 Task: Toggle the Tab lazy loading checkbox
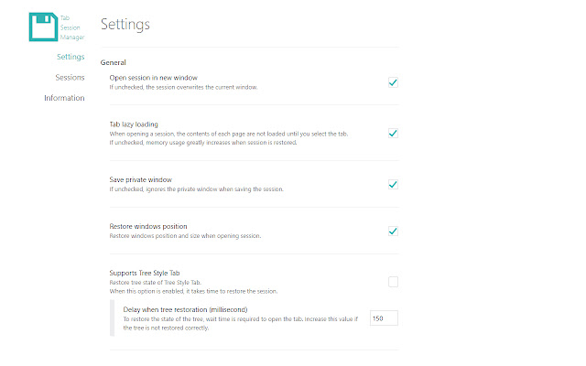[392, 133]
